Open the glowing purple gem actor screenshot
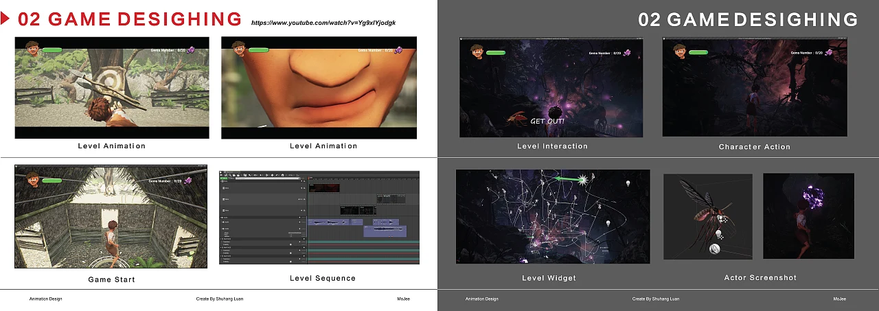 (808, 216)
